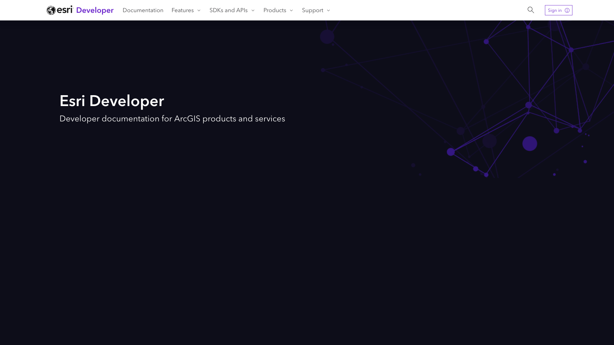Screen dimensions: 614x345
Task: Click the 'ArcGIS' word in subtitle
Action: click(187, 119)
